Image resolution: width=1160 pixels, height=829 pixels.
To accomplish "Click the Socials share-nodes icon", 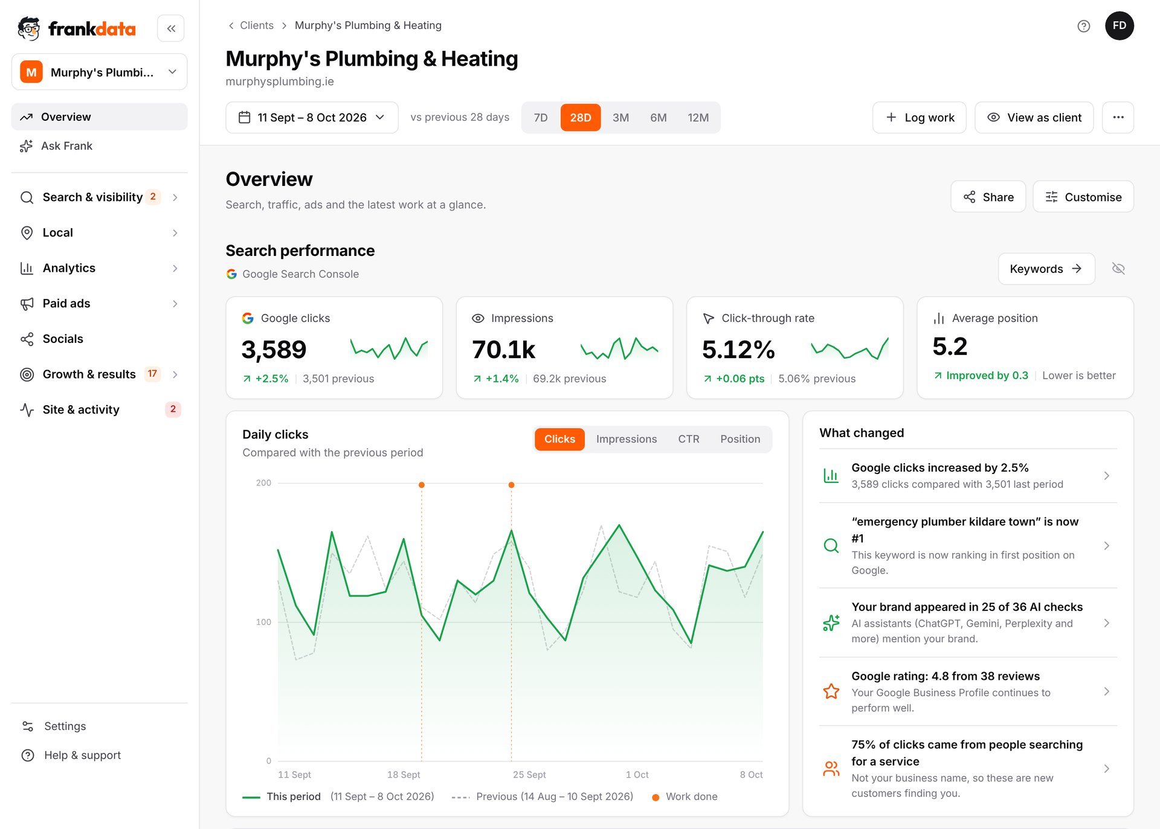I will pyautogui.click(x=27, y=339).
